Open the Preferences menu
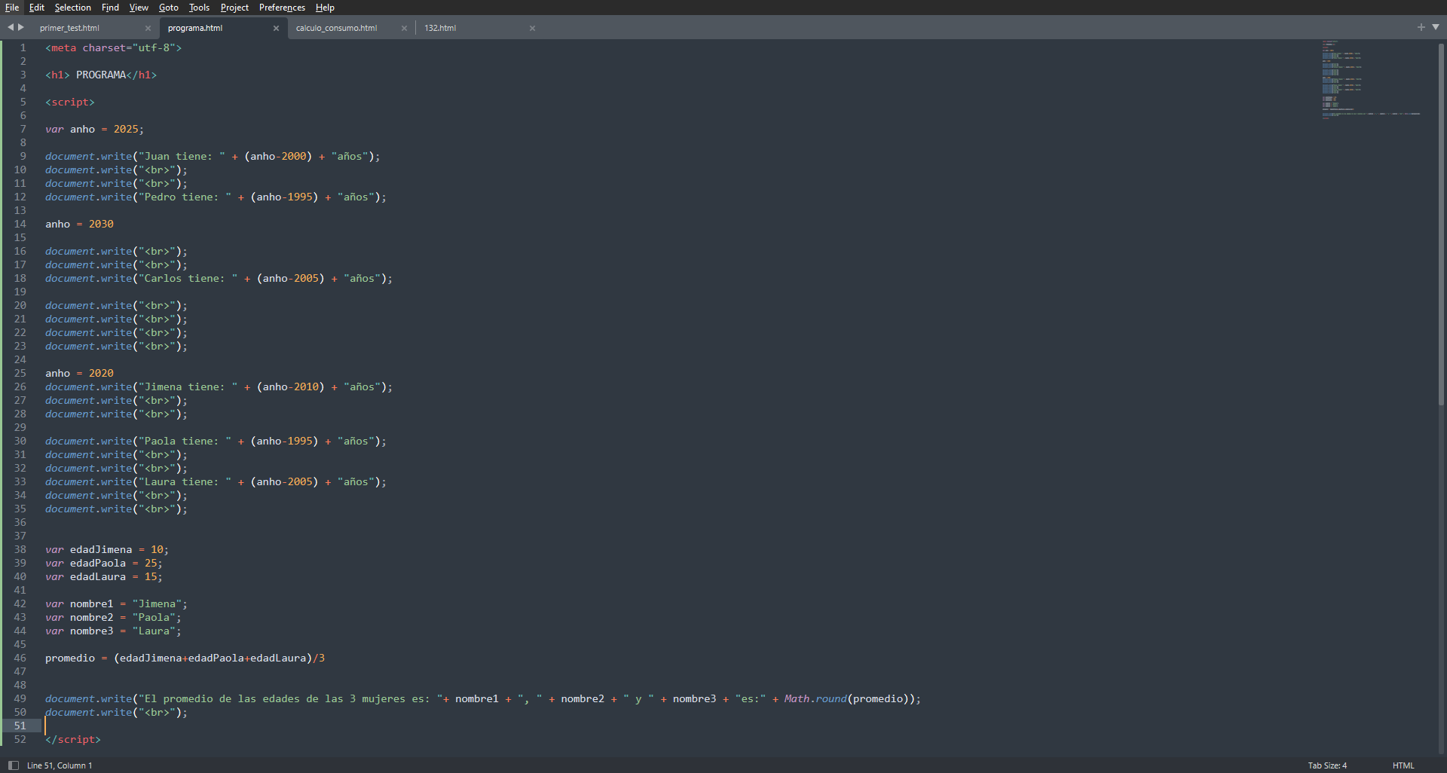The image size is (1447, 773). click(x=282, y=8)
